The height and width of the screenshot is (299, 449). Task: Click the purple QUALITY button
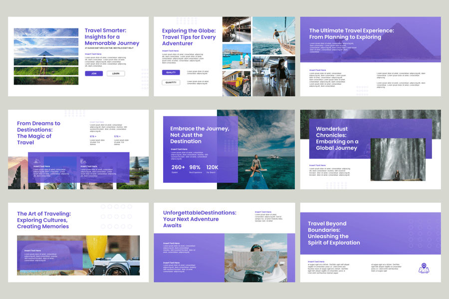(171, 72)
